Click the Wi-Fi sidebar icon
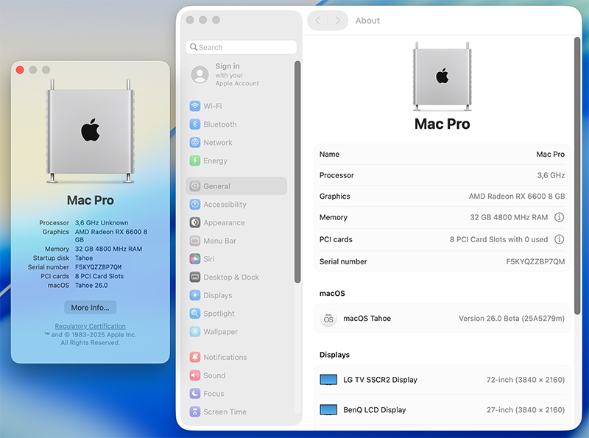589x438 pixels. tap(194, 106)
